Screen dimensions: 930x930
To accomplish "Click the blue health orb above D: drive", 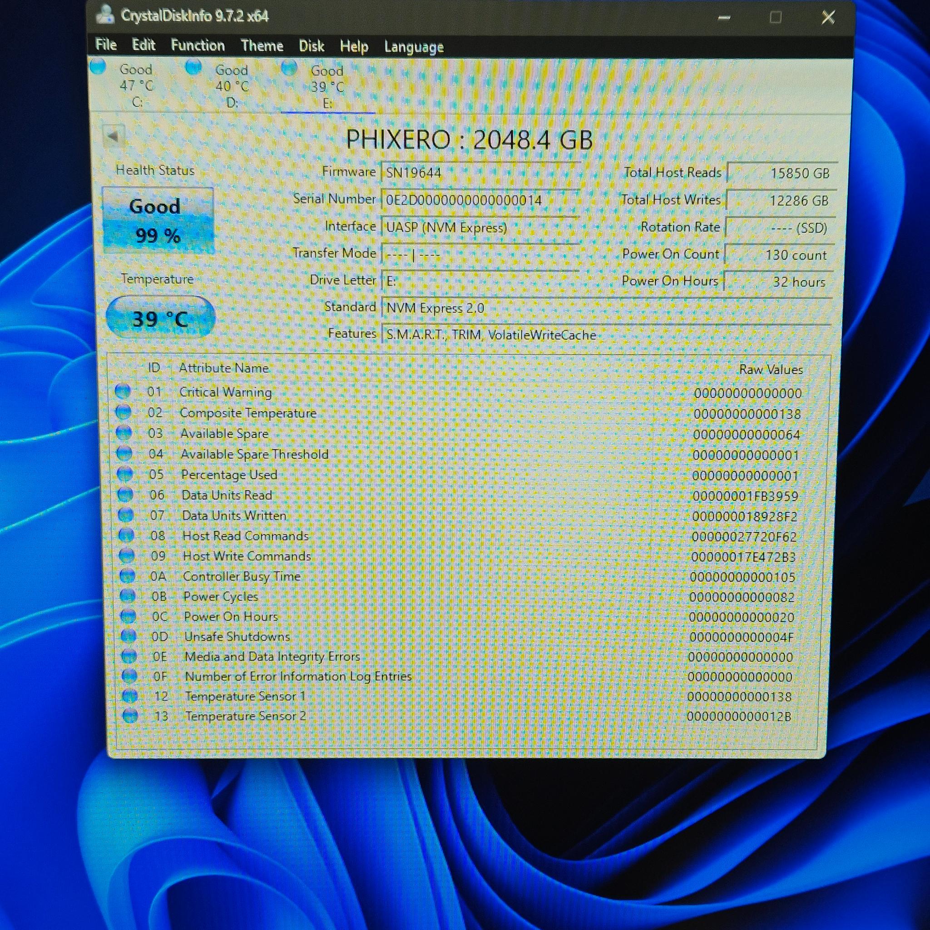I will (193, 67).
